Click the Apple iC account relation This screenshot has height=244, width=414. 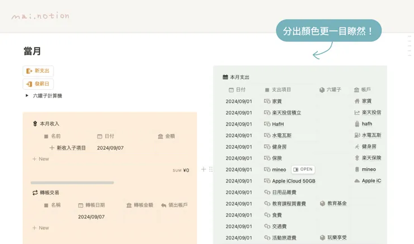[368, 181]
